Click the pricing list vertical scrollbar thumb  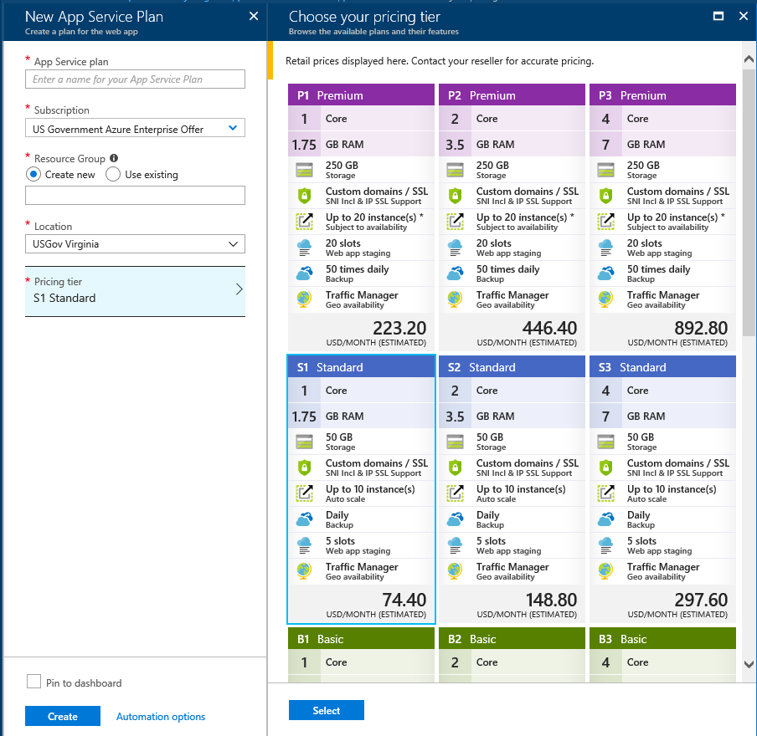[749, 202]
